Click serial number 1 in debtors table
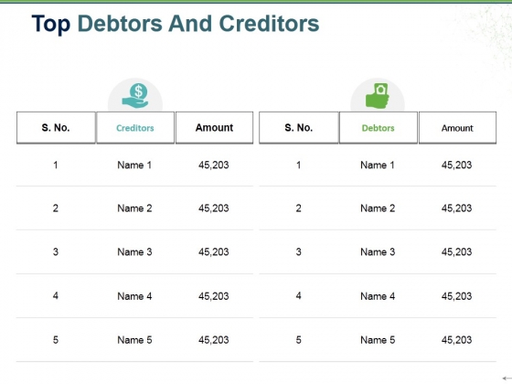512x384 pixels. (298, 165)
